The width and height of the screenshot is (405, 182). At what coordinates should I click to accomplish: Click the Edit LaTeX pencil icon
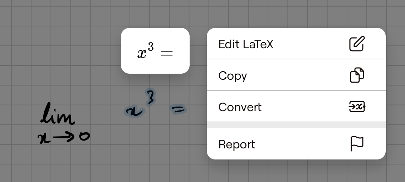coord(357,44)
